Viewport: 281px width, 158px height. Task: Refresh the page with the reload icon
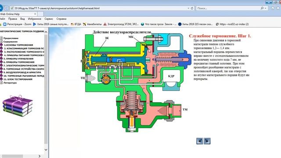tap(192, 8)
